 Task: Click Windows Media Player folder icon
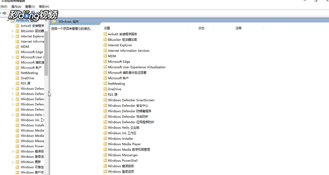[105, 144]
